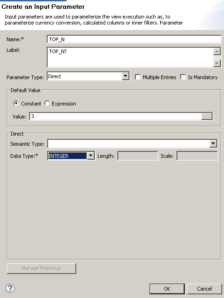Click Label scrollbar down arrow
224x298 pixels.
(x=217, y=63)
